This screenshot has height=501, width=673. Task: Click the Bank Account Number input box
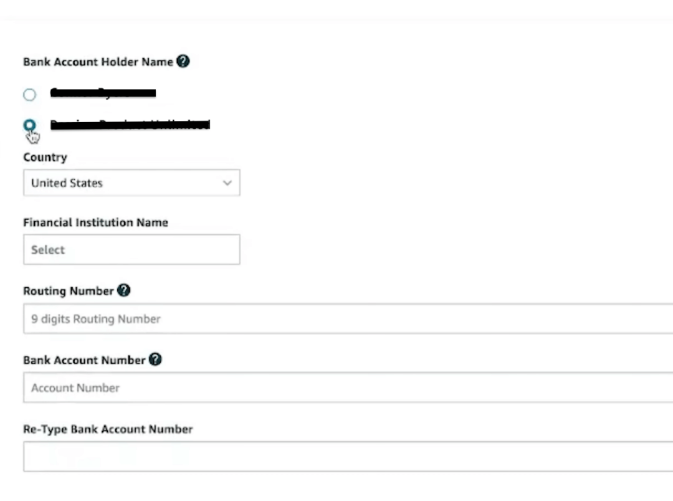pyautogui.click(x=187, y=388)
